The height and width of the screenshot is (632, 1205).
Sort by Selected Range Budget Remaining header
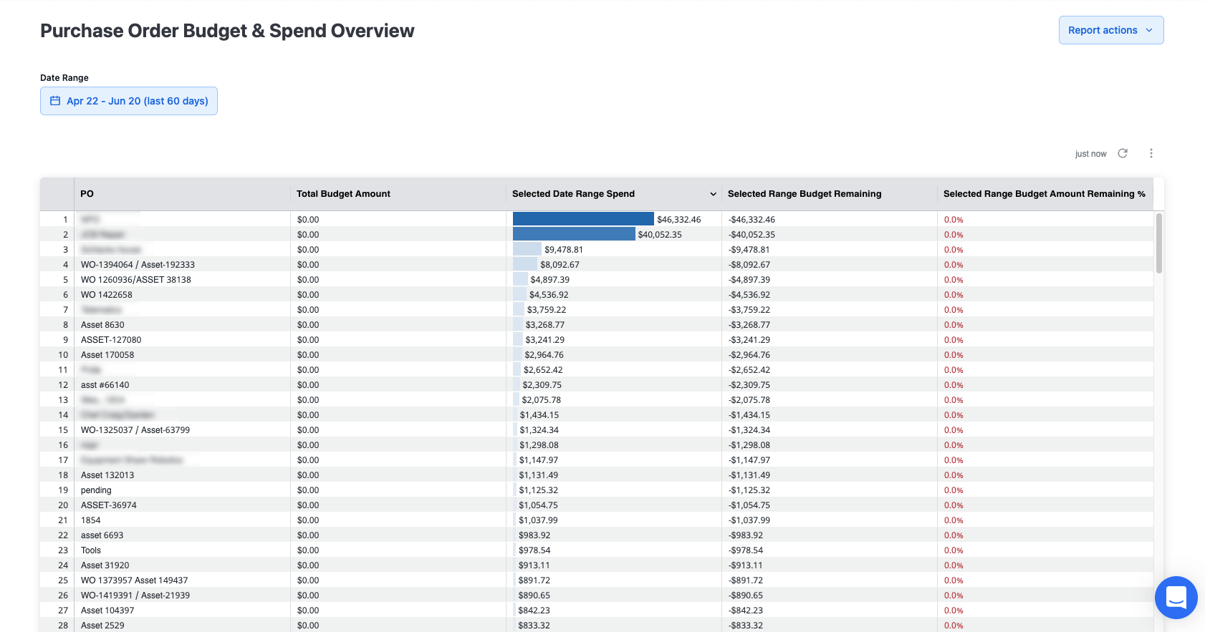pos(805,194)
